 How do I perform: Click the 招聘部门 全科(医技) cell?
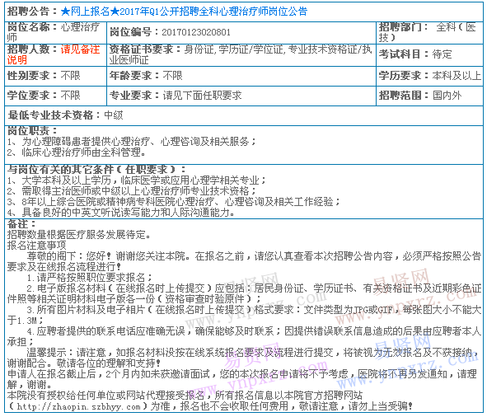coord(429,33)
